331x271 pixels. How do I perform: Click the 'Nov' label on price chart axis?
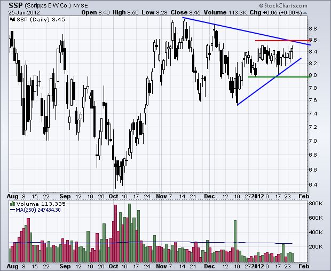[x=161, y=196]
